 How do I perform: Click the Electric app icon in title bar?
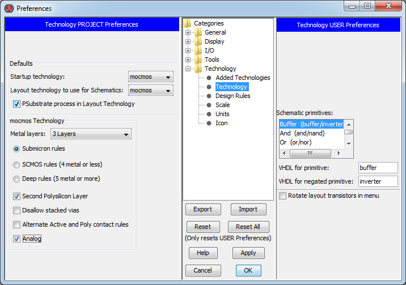pyautogui.click(x=9, y=8)
